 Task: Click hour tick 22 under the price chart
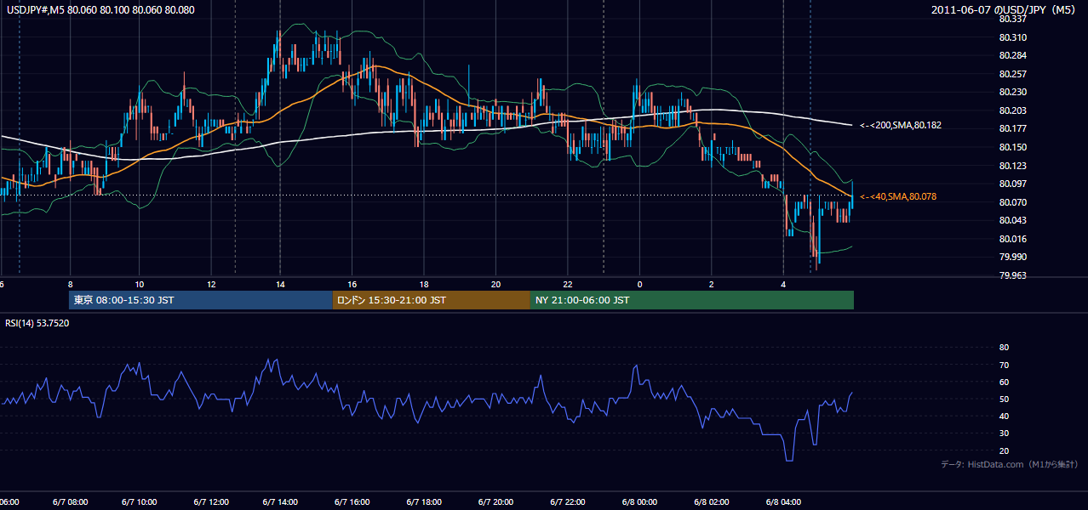[x=567, y=284]
